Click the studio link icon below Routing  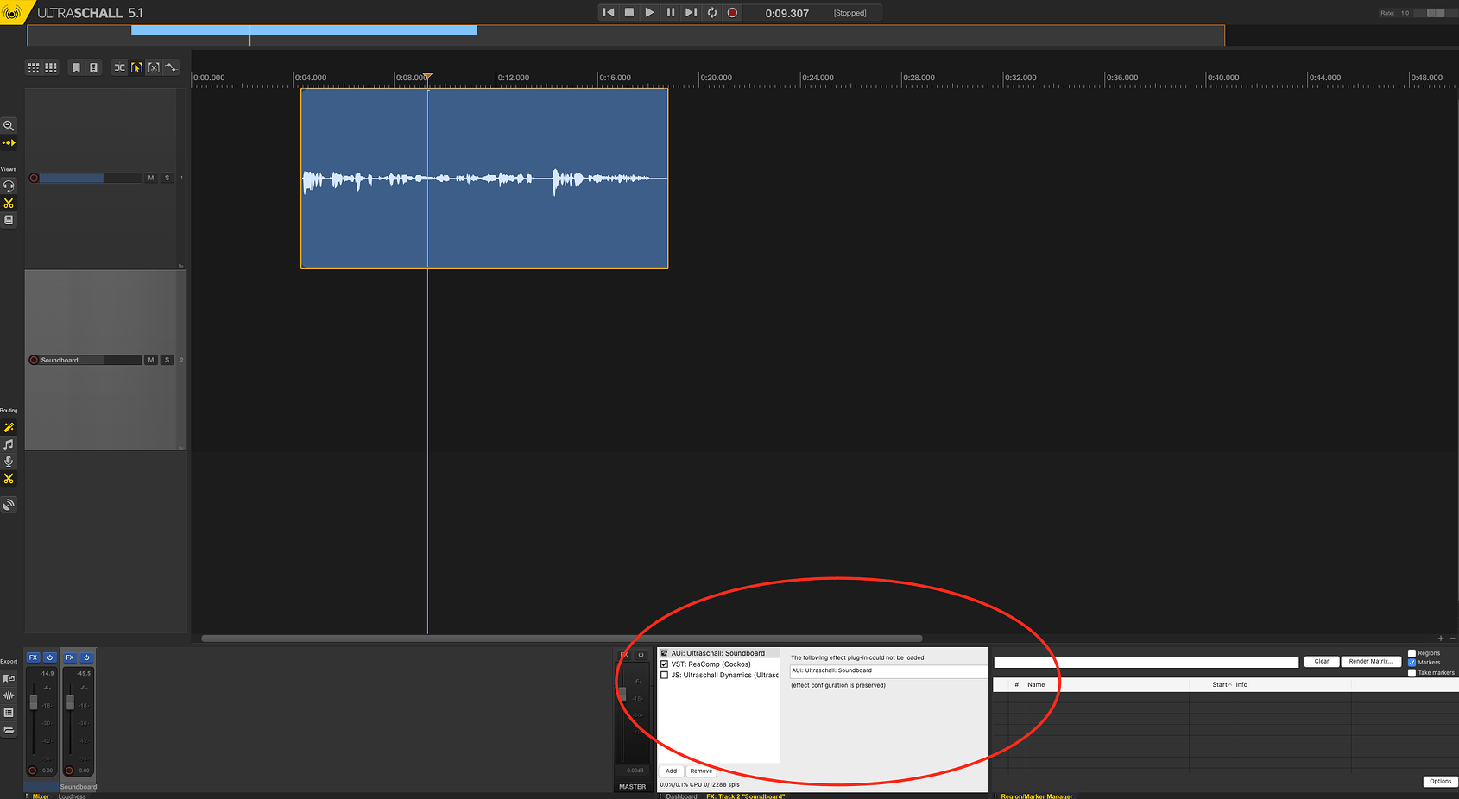click(9, 505)
